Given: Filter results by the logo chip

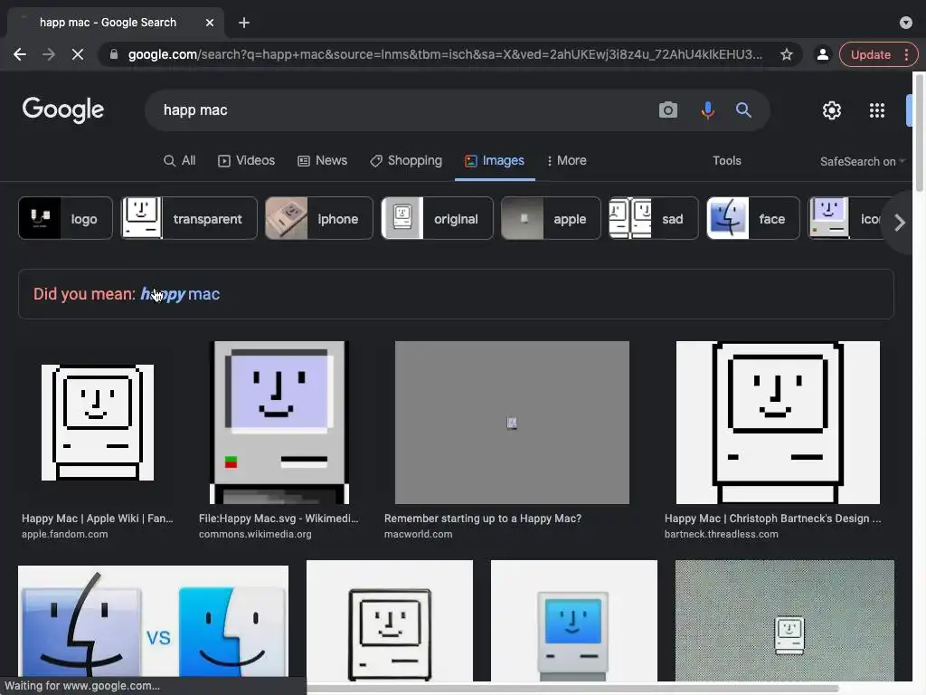Looking at the screenshot, I should point(65,218).
